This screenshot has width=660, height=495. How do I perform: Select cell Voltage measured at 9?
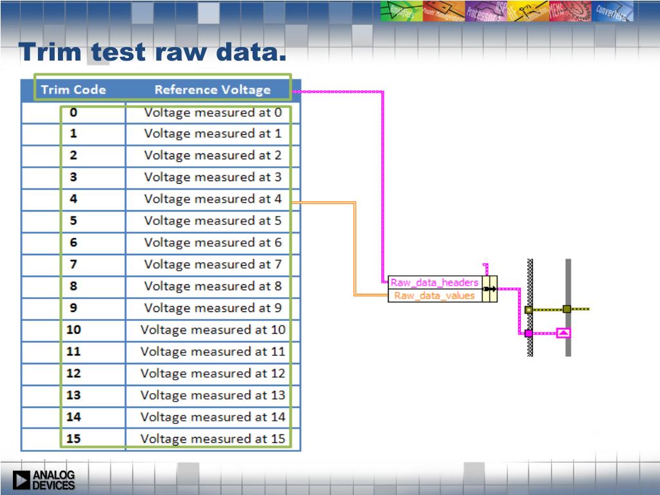point(213,309)
